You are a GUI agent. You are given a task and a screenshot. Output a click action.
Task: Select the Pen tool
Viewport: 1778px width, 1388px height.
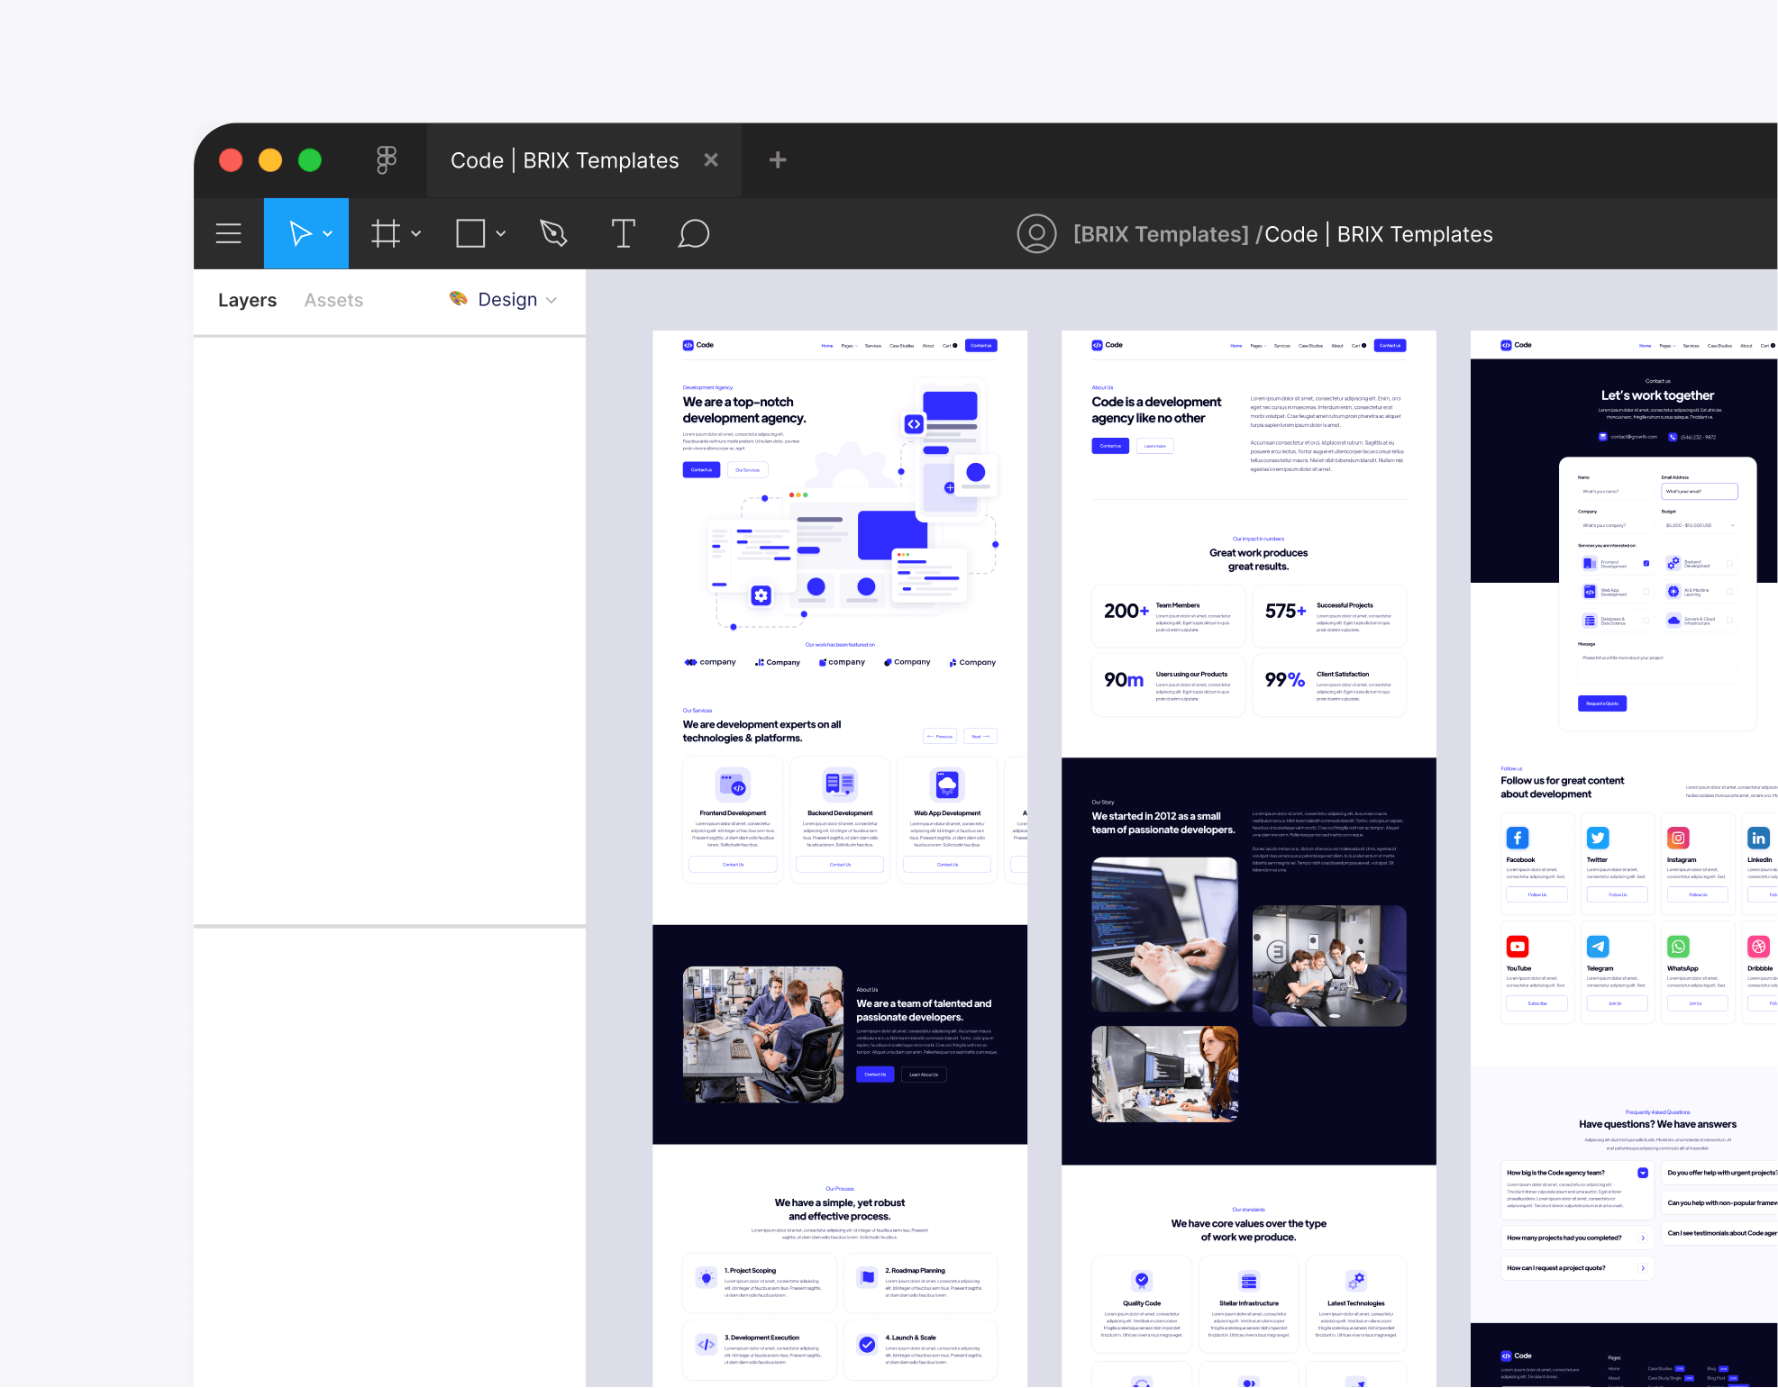[553, 233]
